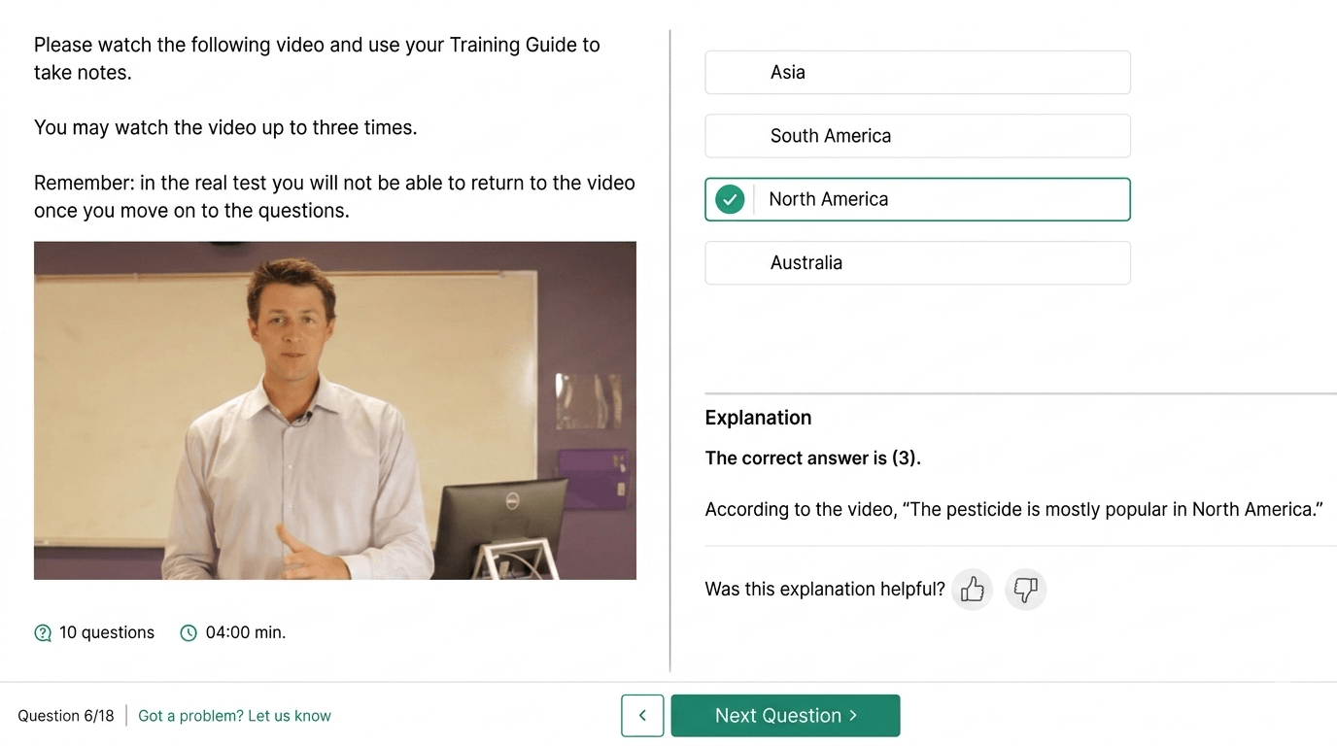Viewport: 1337px width, 746px height.
Task: Click the clock timer icon
Action: [x=189, y=633]
